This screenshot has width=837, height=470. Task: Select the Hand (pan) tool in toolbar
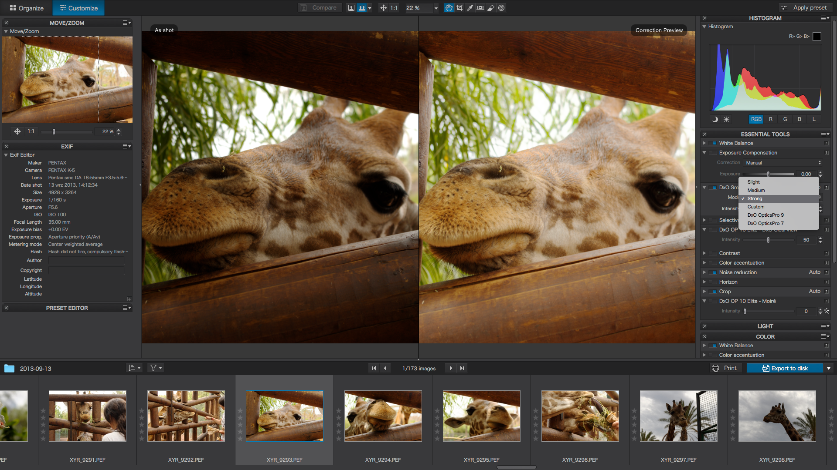click(x=449, y=8)
